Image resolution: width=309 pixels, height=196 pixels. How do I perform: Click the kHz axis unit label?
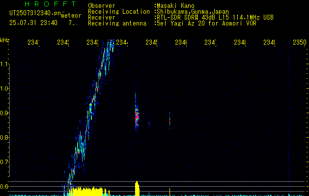coord(4,40)
